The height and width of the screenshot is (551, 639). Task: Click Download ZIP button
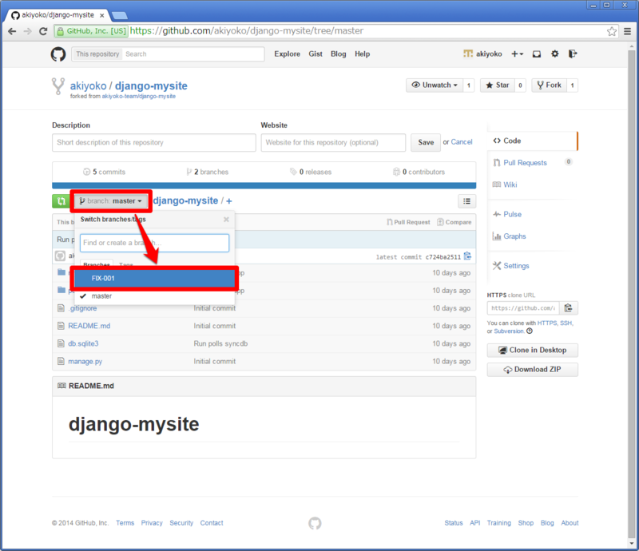pyautogui.click(x=532, y=370)
